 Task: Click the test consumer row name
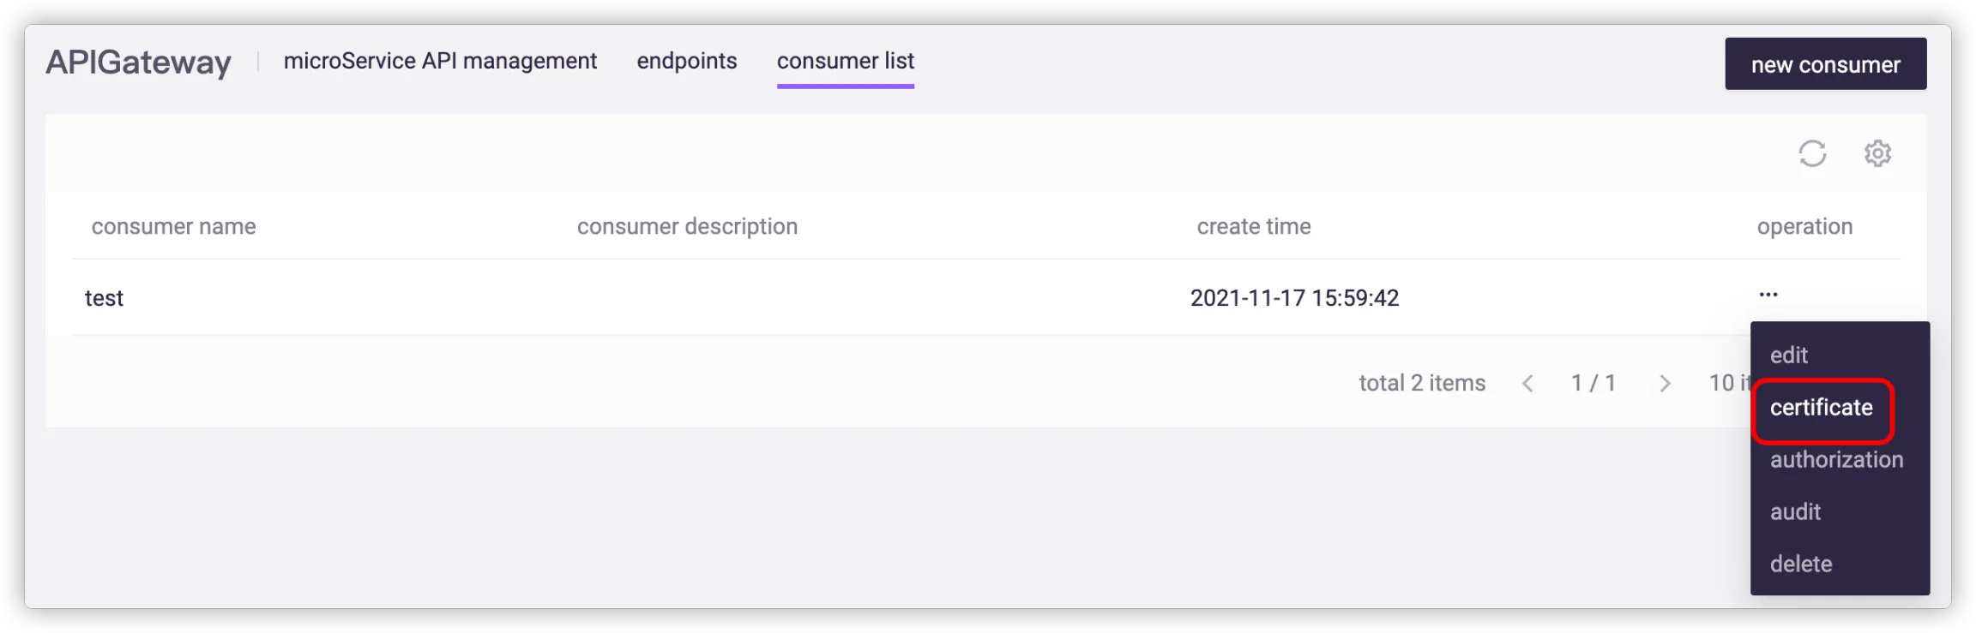[104, 298]
